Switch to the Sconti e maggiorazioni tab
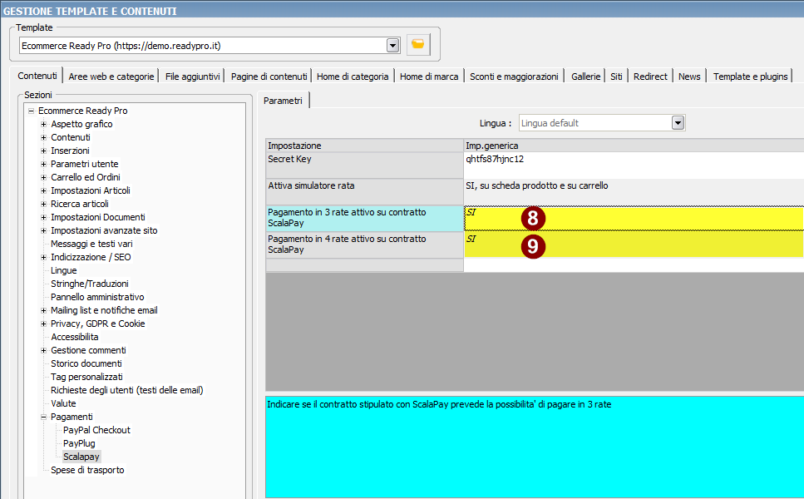Viewport: 804px width, 499px height. coord(514,77)
